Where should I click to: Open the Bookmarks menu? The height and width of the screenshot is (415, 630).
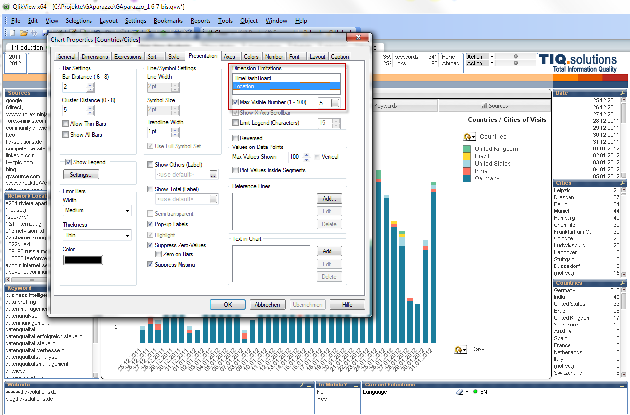pyautogui.click(x=168, y=21)
